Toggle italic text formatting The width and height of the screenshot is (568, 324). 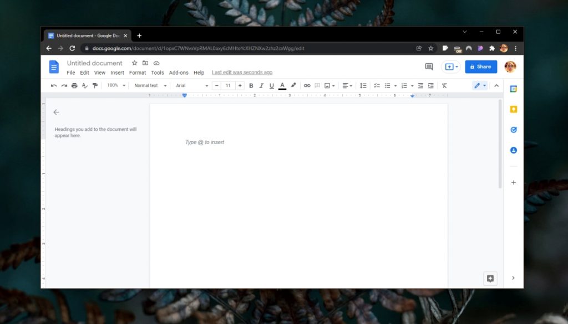pos(261,85)
